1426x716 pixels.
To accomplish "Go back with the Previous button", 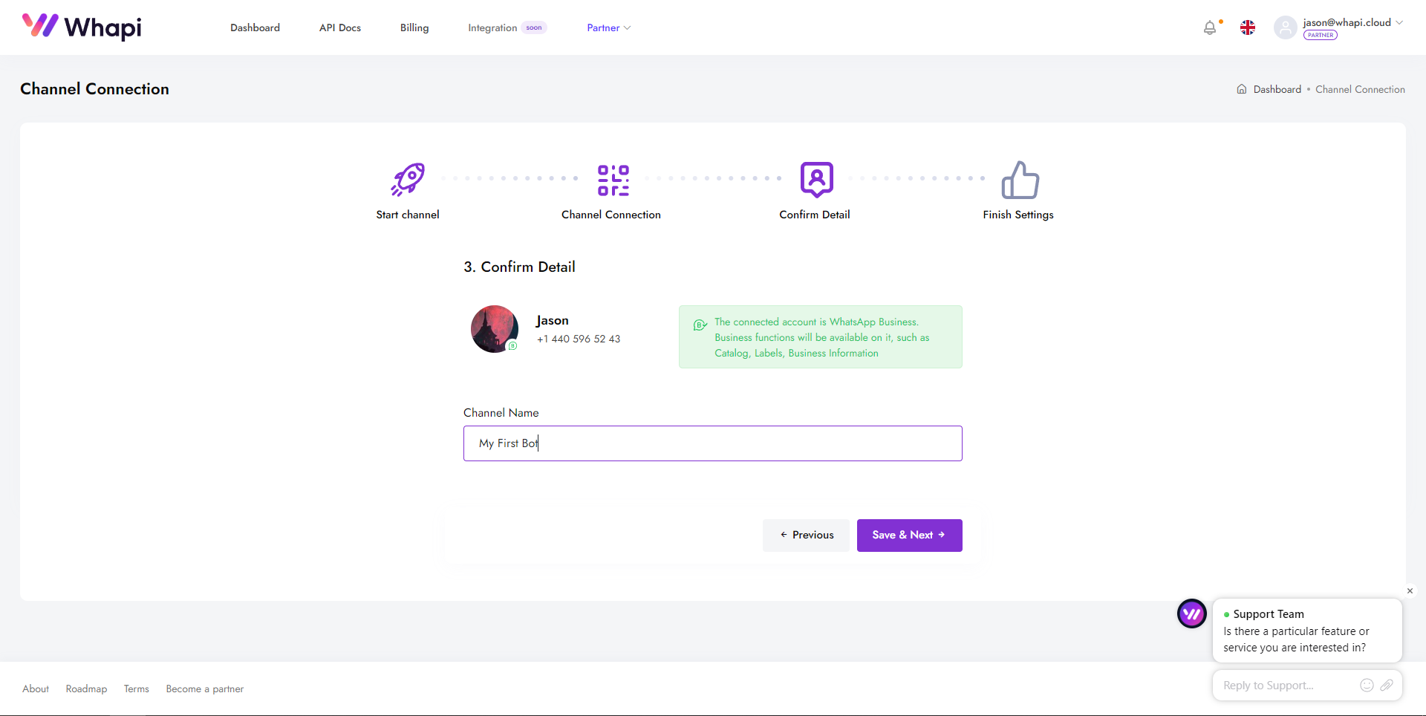I will click(x=806, y=535).
